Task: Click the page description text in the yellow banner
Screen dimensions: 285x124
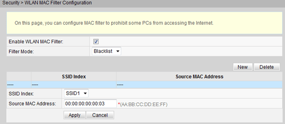Action: 114,23
